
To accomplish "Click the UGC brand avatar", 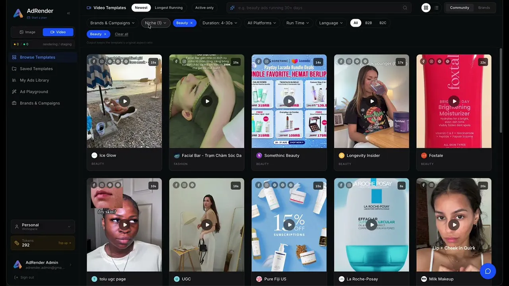I will click(177, 279).
